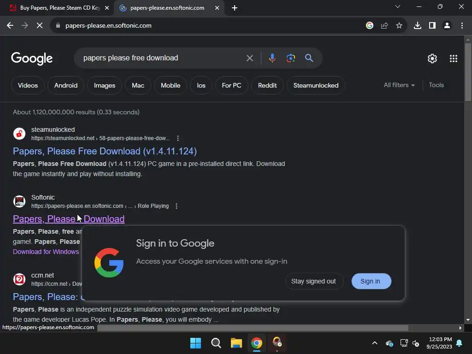The image size is (472, 354).
Task: Open Chrome downloads icon
Action: point(417,26)
